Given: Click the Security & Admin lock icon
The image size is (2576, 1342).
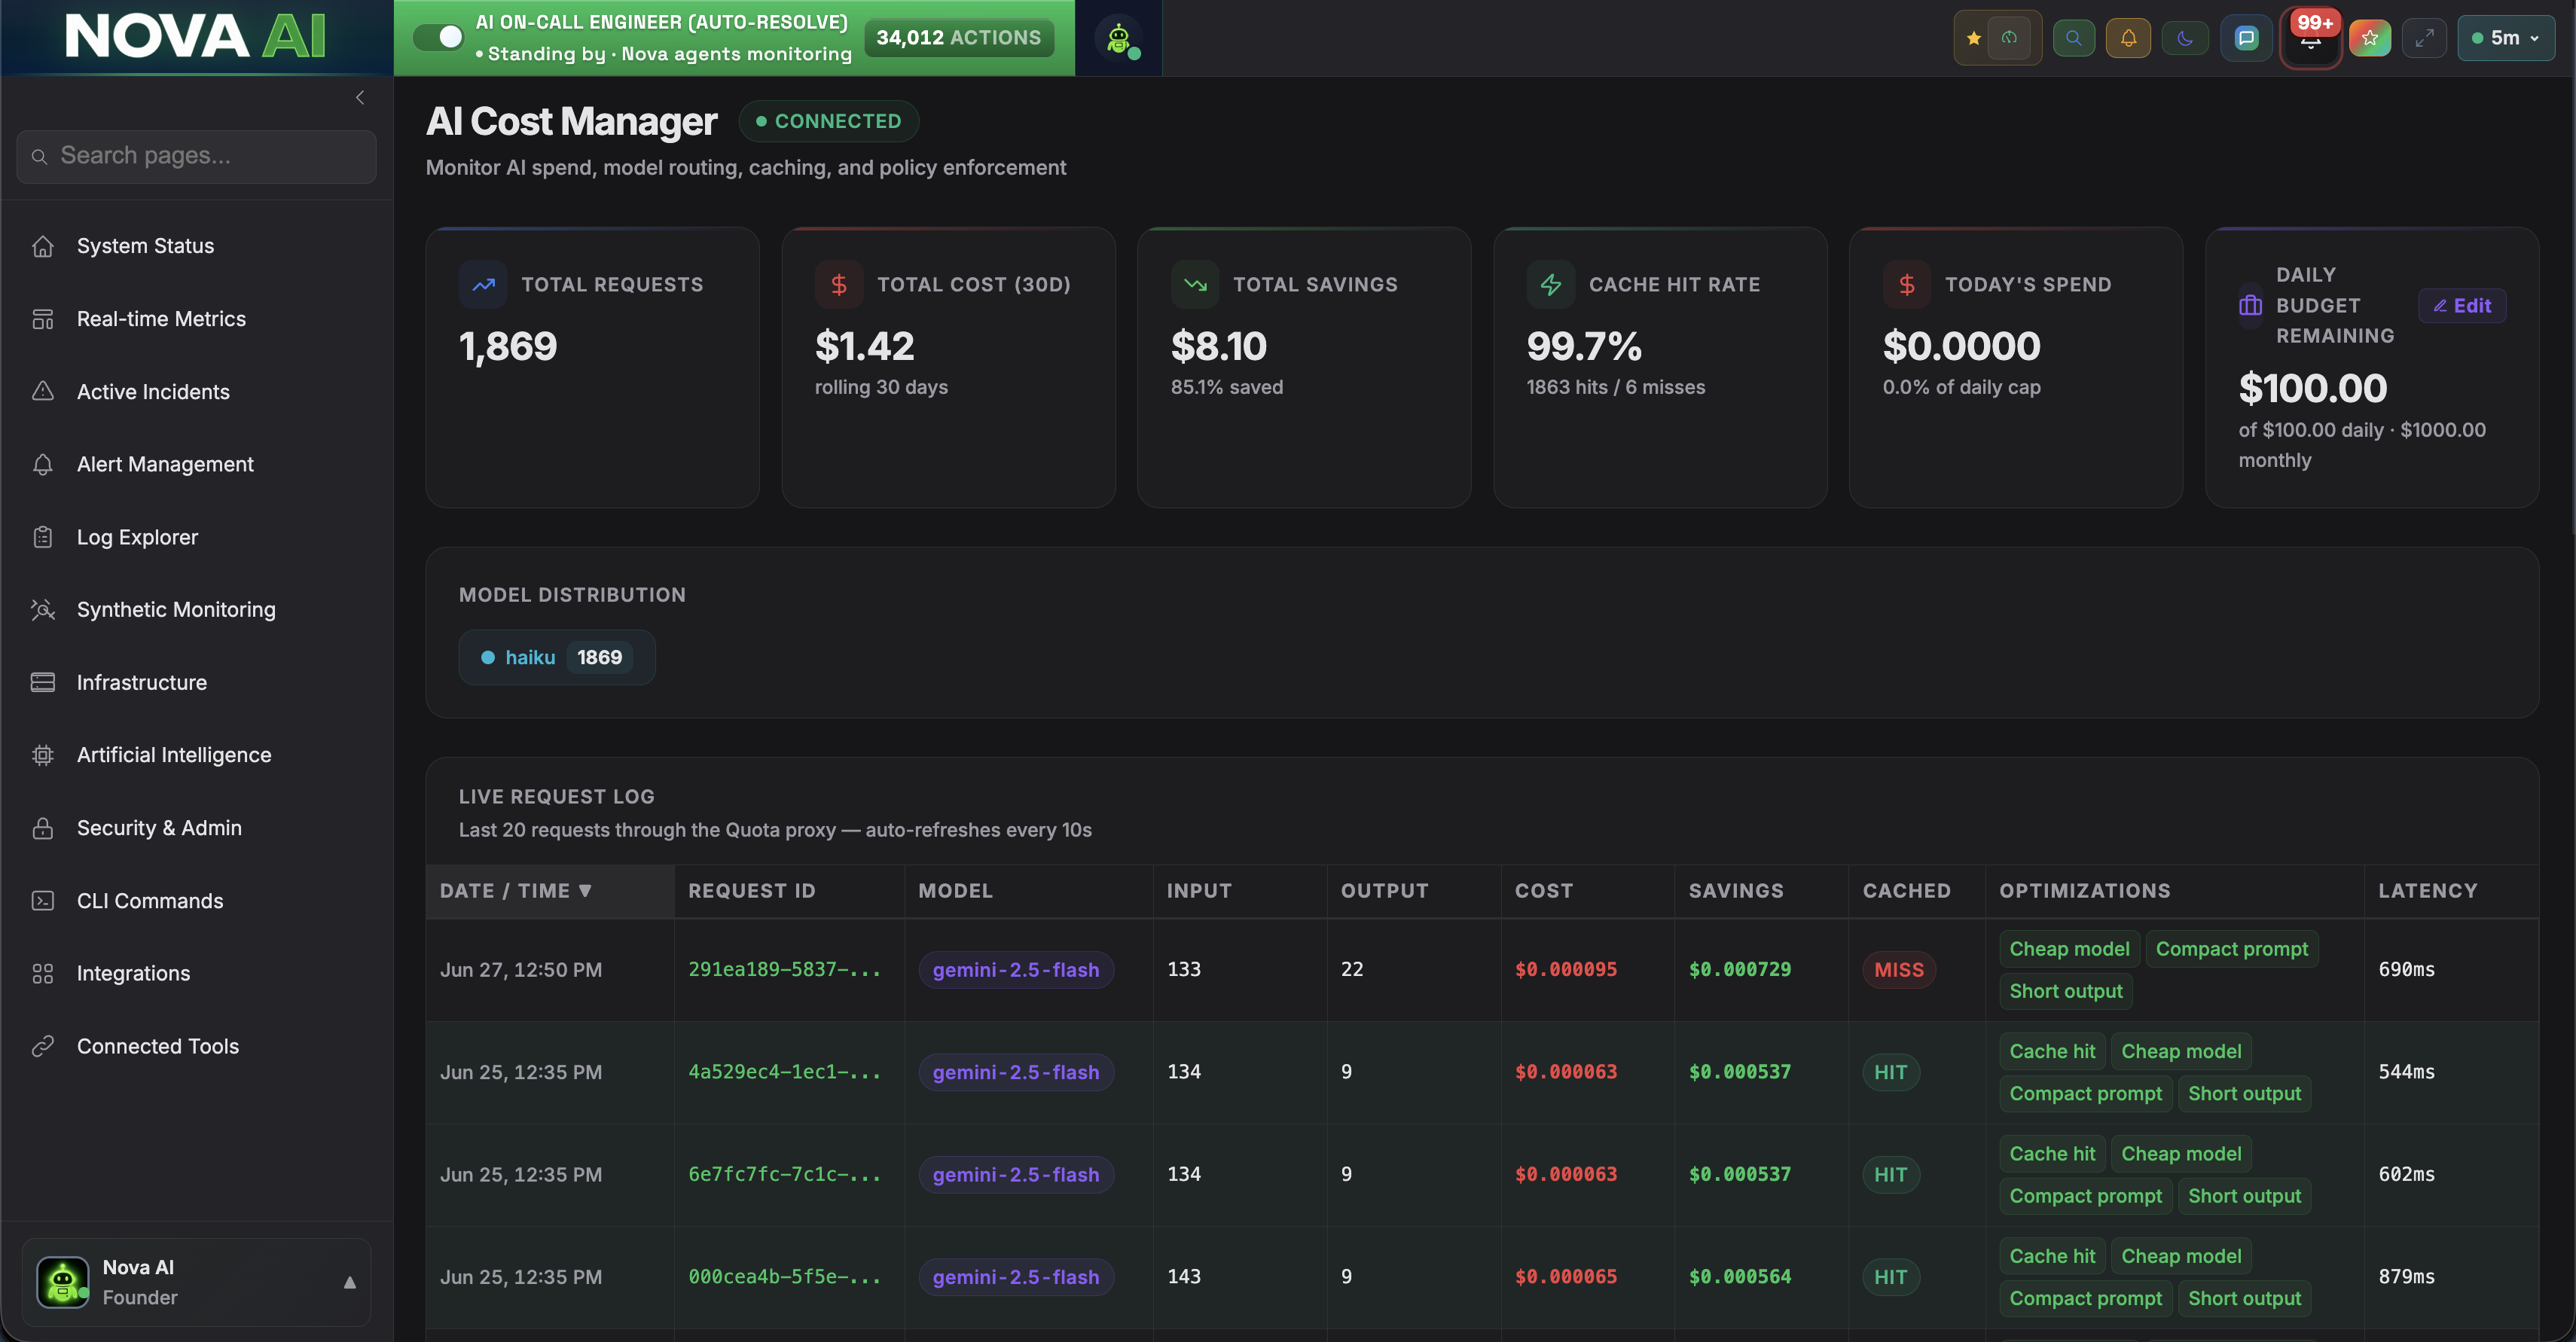Looking at the screenshot, I should click(43, 828).
